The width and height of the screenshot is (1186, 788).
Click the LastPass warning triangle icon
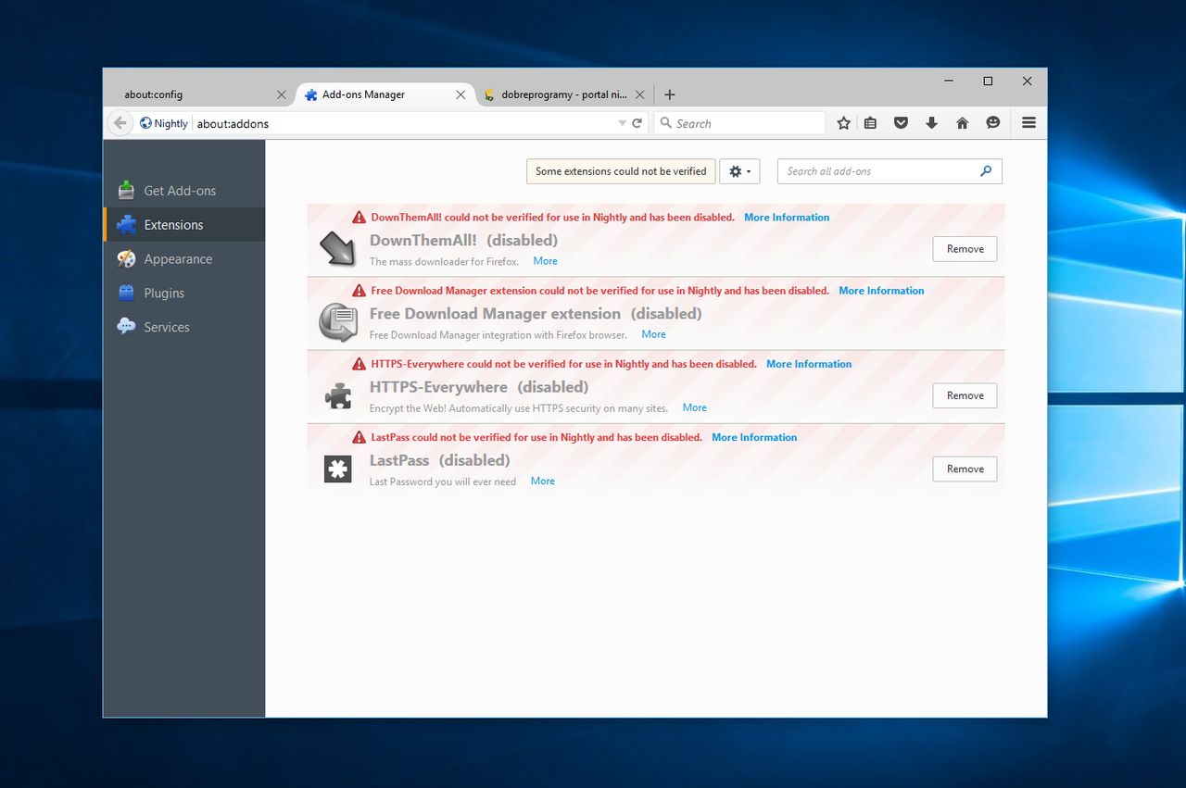(360, 437)
